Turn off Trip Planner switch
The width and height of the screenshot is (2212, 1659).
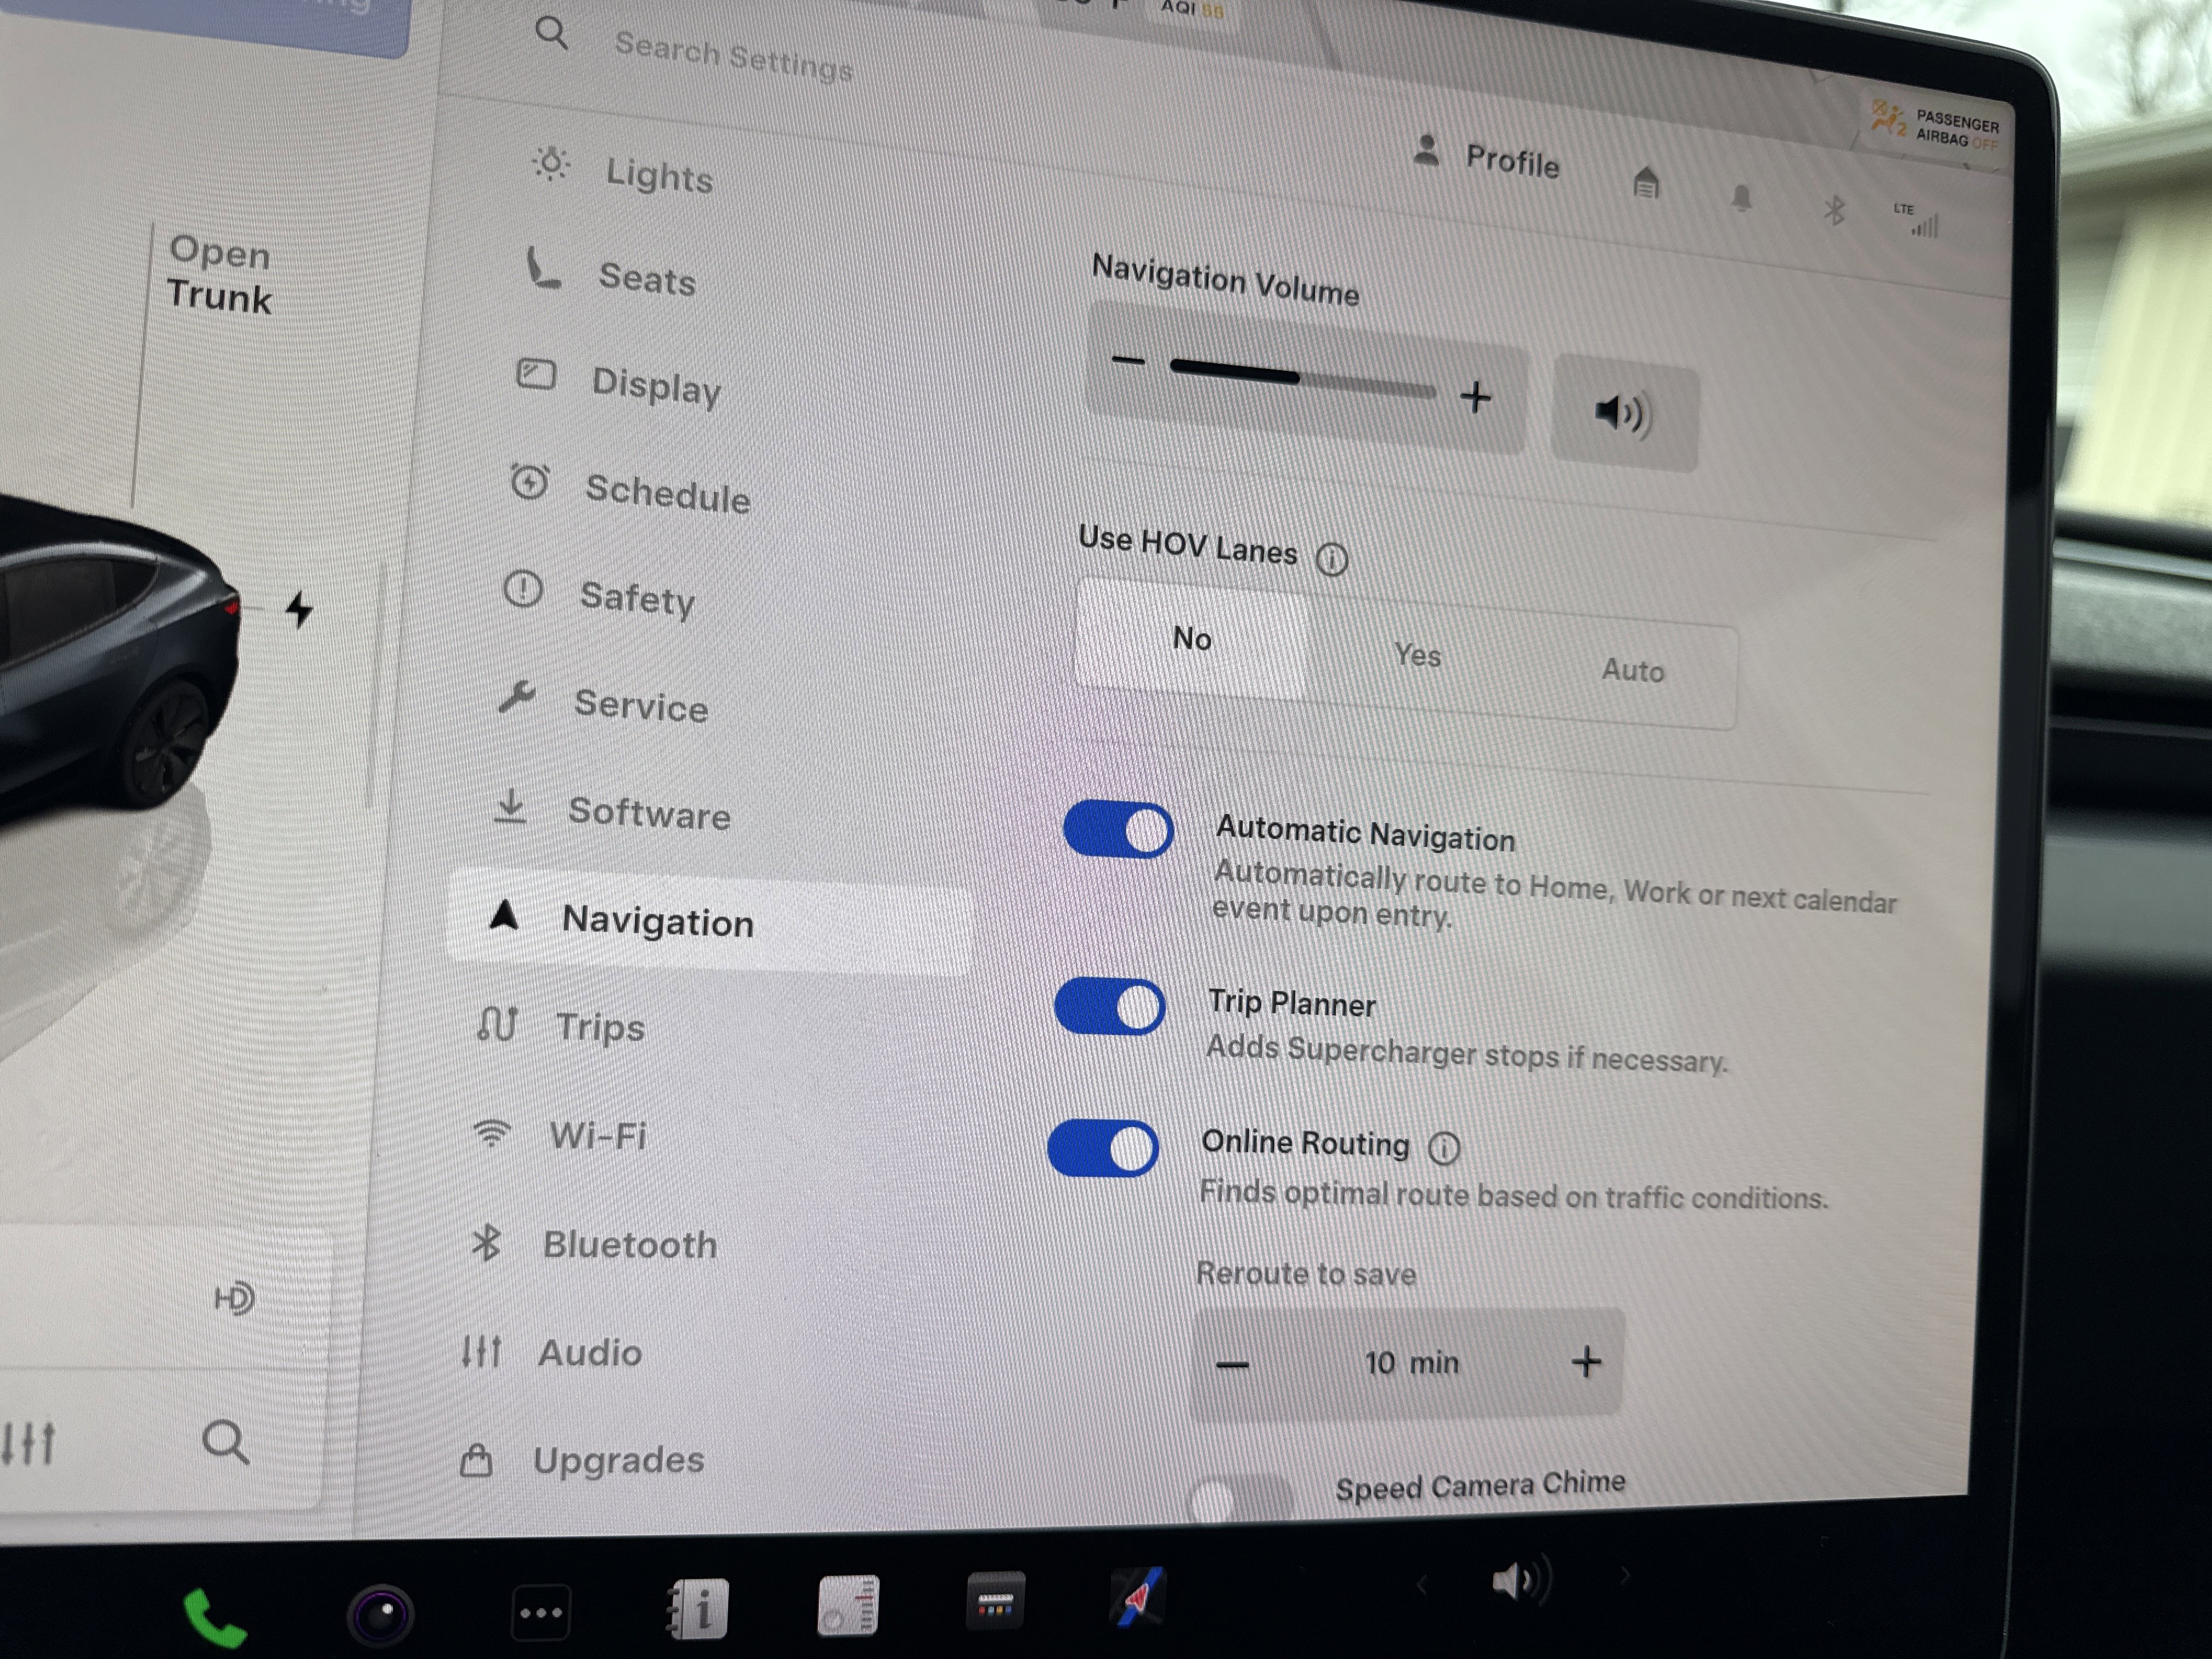point(1110,1006)
